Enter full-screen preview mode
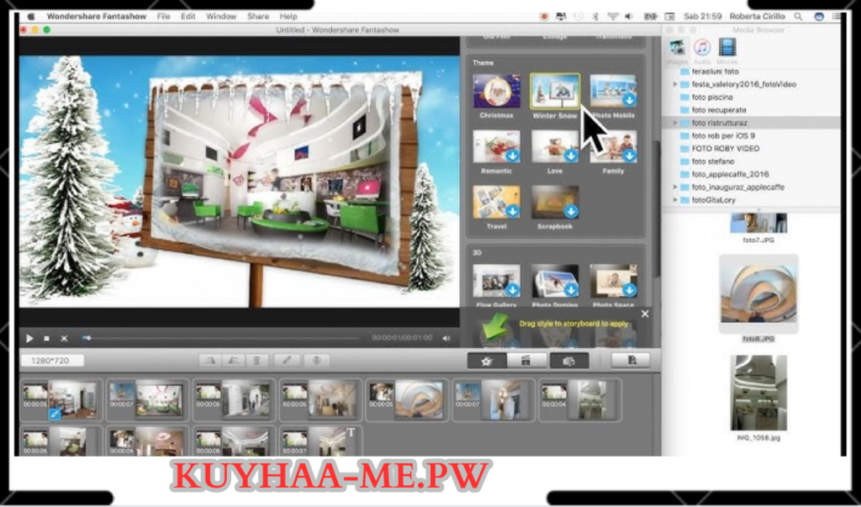861x507 pixels. coord(64,338)
